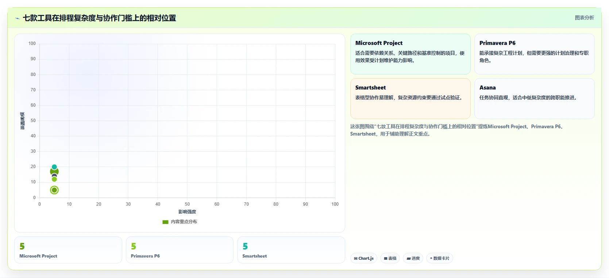Select the teal bubble at the top of the cluster
Image resolution: width=609 pixels, height=278 pixels.
point(54,167)
